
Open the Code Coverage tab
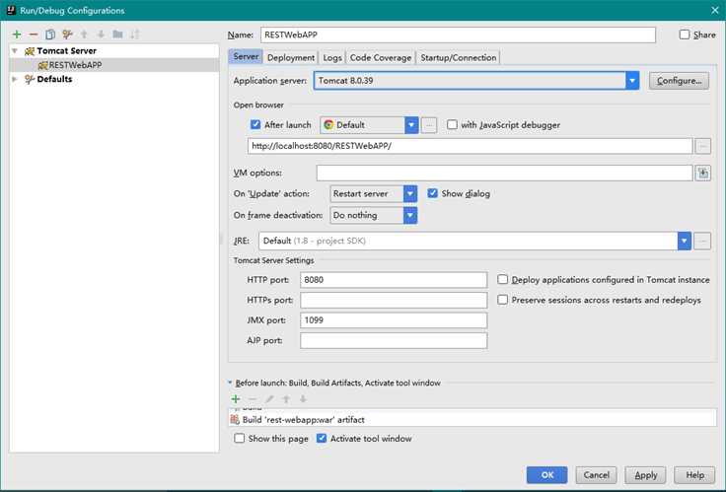pos(382,58)
